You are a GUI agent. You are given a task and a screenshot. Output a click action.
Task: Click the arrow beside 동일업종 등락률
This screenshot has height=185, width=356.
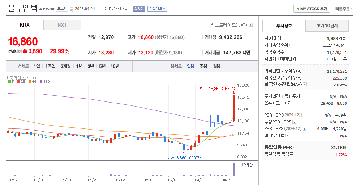point(295,154)
